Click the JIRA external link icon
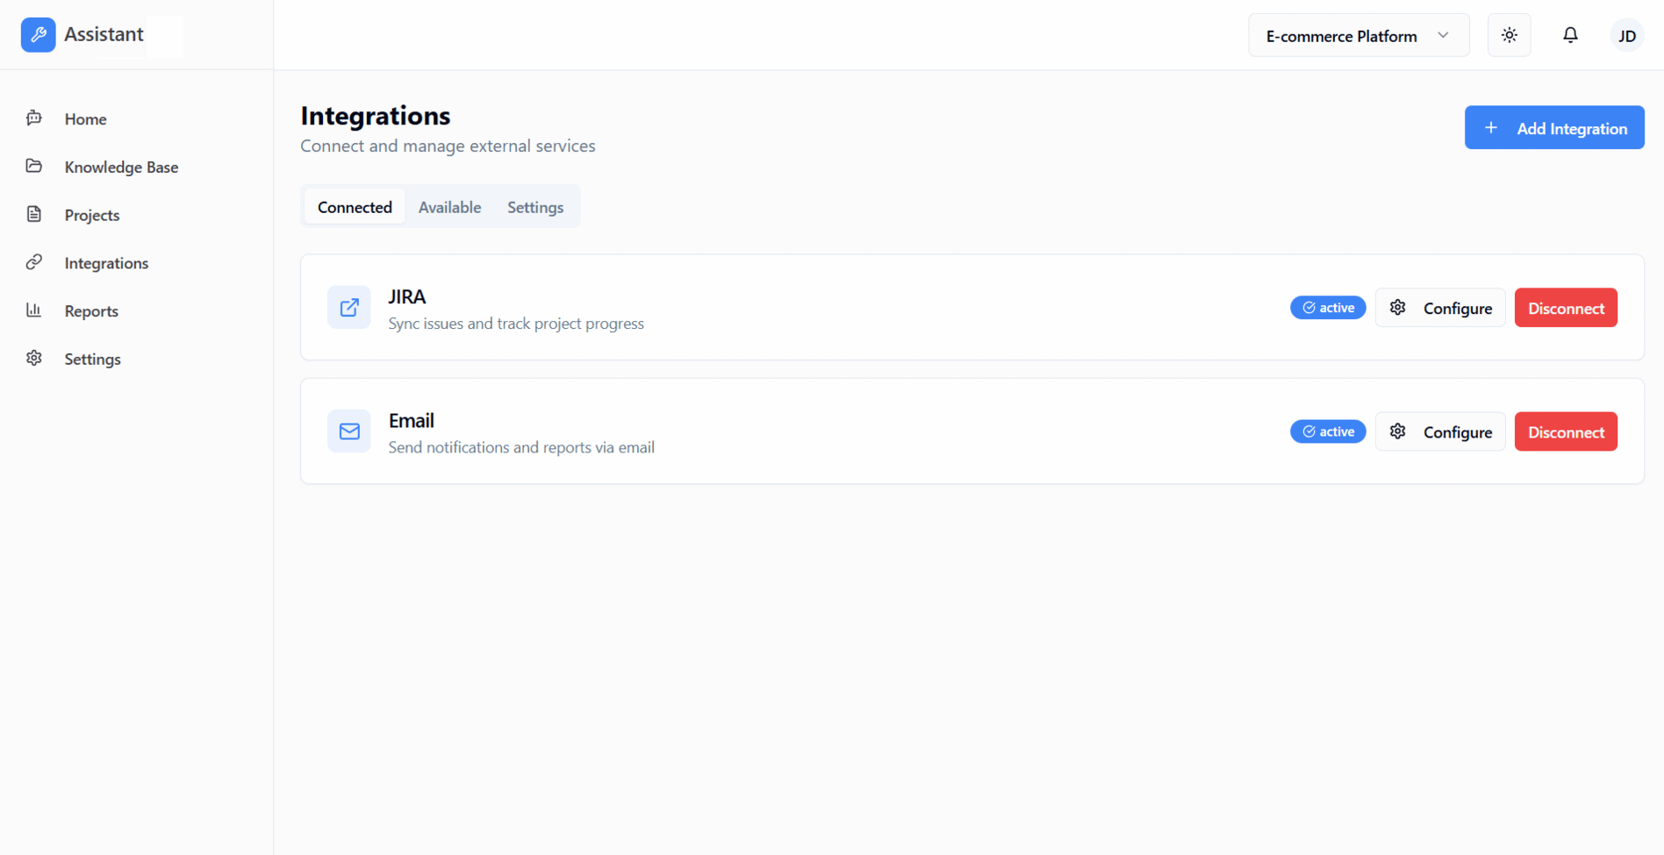 pyautogui.click(x=349, y=308)
